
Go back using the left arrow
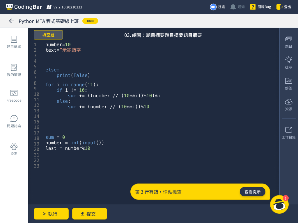(x=11, y=21)
